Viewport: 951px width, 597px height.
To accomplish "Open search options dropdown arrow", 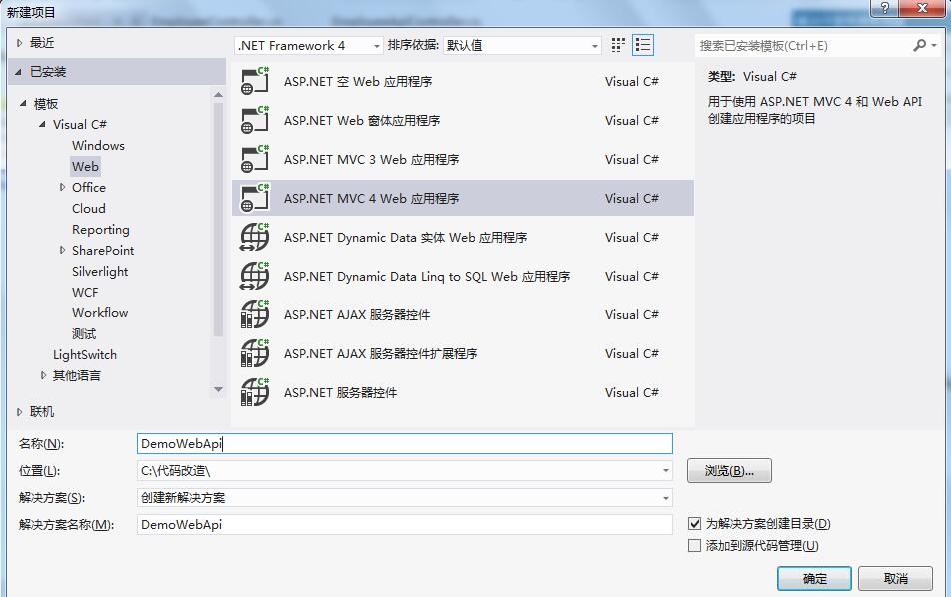I will [x=934, y=46].
